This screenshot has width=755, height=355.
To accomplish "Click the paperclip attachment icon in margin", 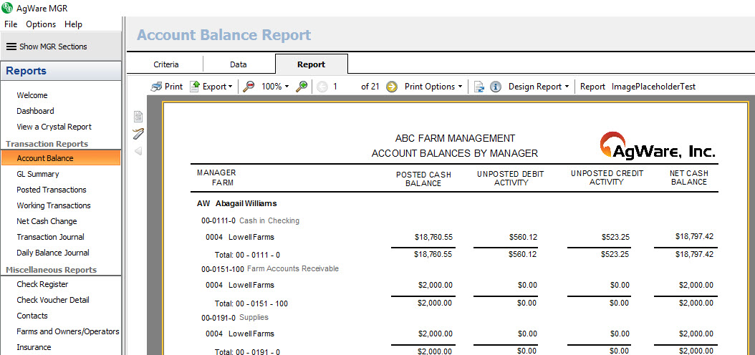I will pos(138,134).
